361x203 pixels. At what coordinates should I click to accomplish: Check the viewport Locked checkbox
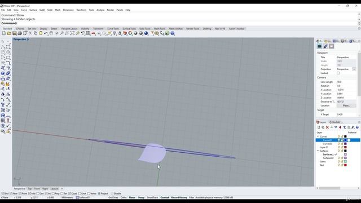[338, 73]
